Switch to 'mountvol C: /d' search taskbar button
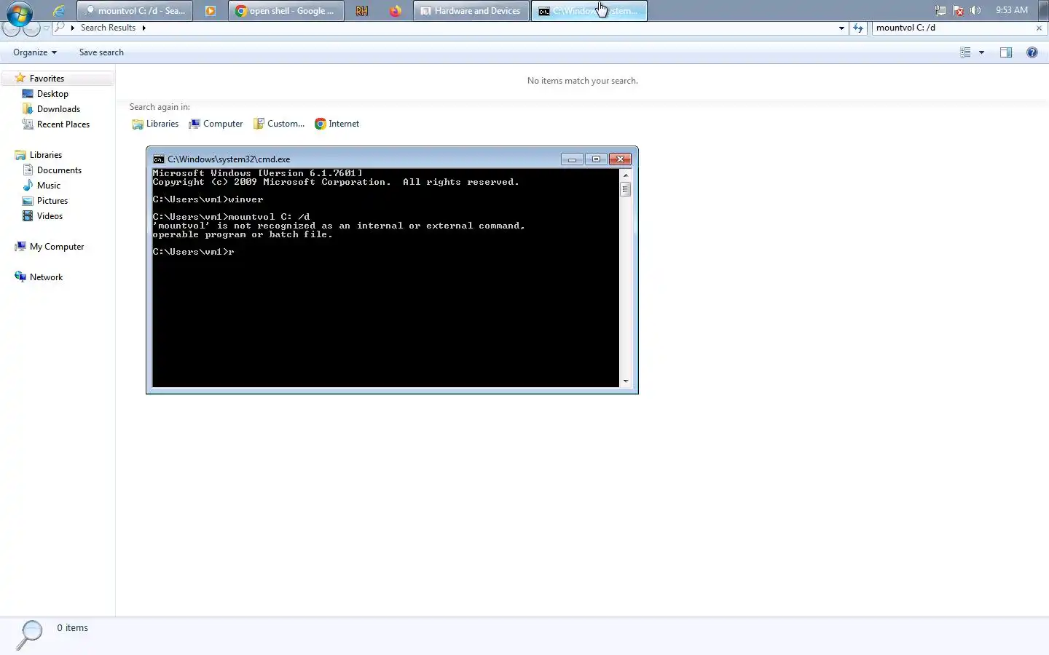 (x=136, y=11)
